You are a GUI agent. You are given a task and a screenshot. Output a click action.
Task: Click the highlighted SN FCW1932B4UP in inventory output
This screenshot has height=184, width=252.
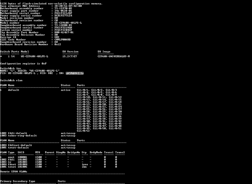pos(75,73)
